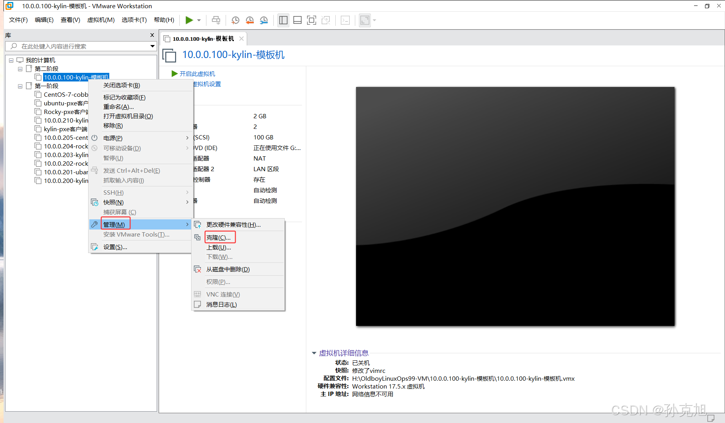Click the stretch guest display icon
This screenshot has height=423, width=725.
pyautogui.click(x=365, y=20)
